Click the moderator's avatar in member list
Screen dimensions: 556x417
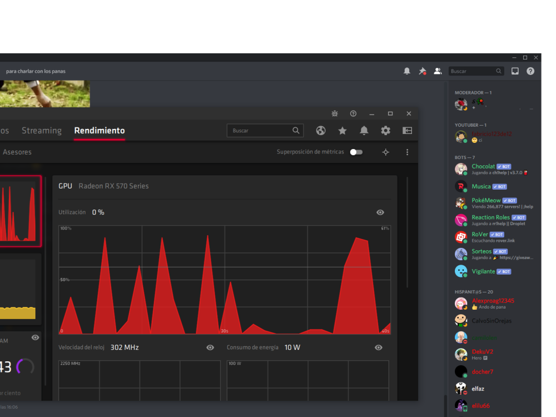pos(461,105)
